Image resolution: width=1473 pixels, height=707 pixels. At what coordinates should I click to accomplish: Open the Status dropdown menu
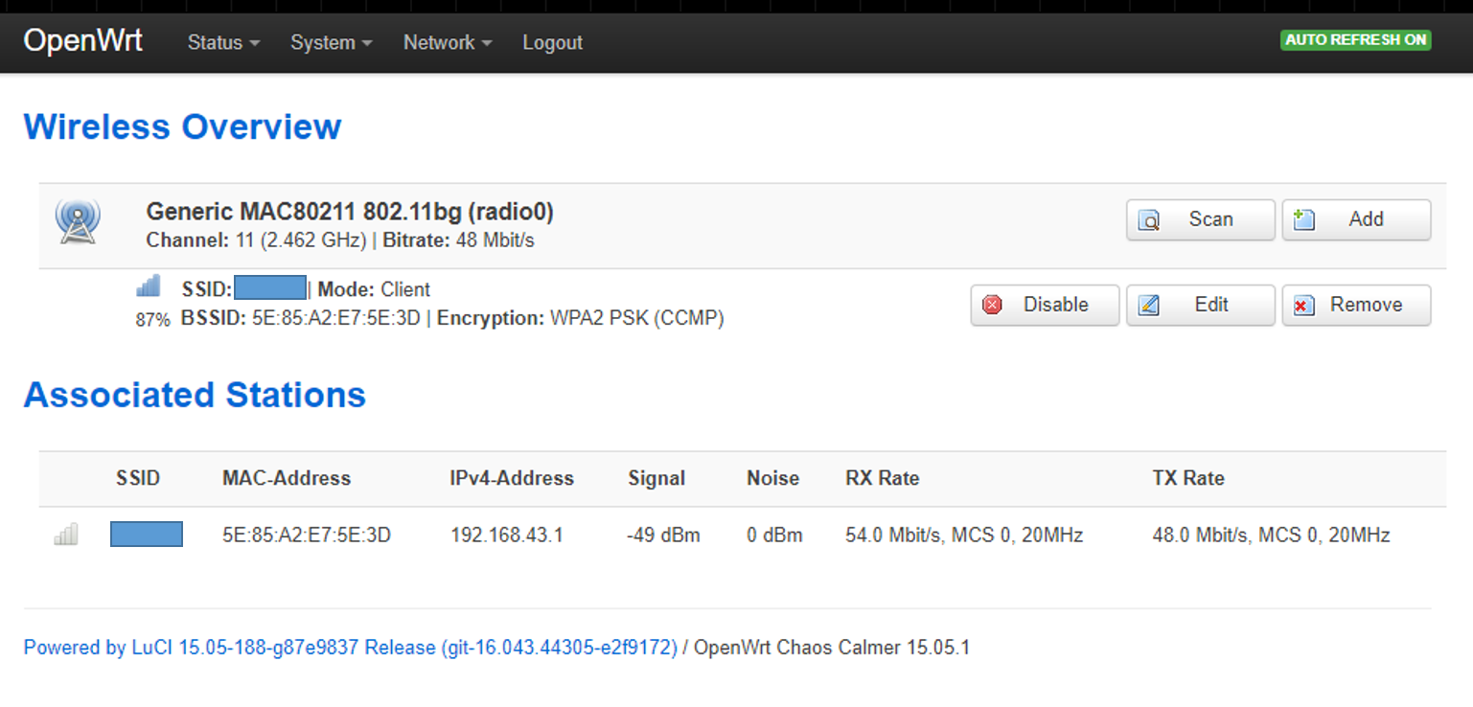tap(221, 42)
